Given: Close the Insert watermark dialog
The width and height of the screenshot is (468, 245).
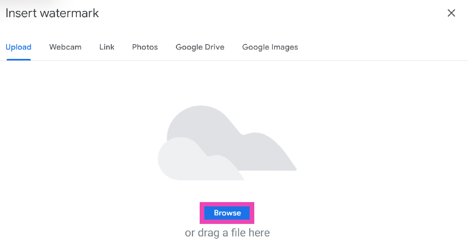Looking at the screenshot, I should point(451,13).
